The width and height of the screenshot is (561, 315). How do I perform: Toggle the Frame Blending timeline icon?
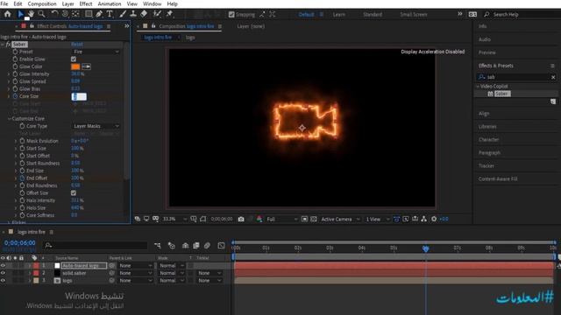coord(196,246)
